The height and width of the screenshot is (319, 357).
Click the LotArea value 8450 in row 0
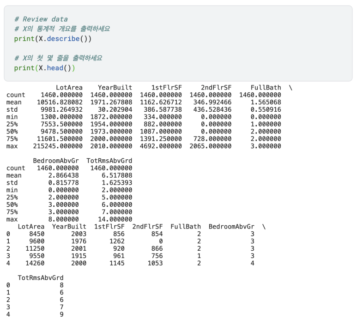click(x=36, y=234)
